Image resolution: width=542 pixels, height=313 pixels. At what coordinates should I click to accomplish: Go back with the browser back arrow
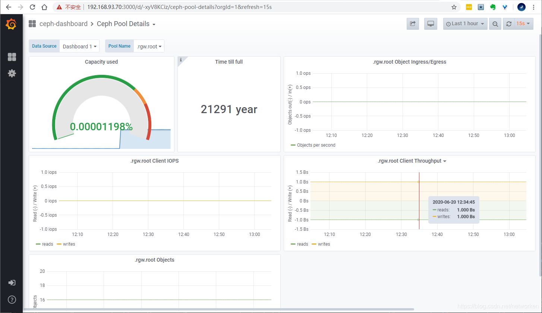pyautogui.click(x=9, y=7)
